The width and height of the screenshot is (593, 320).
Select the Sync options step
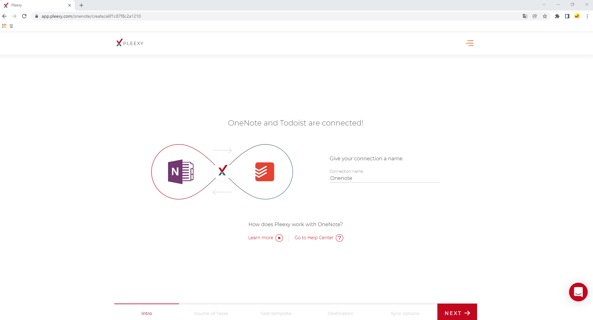point(405,313)
